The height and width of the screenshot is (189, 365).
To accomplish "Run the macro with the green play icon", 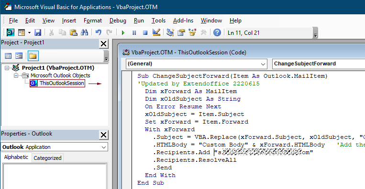I will click(123, 33).
